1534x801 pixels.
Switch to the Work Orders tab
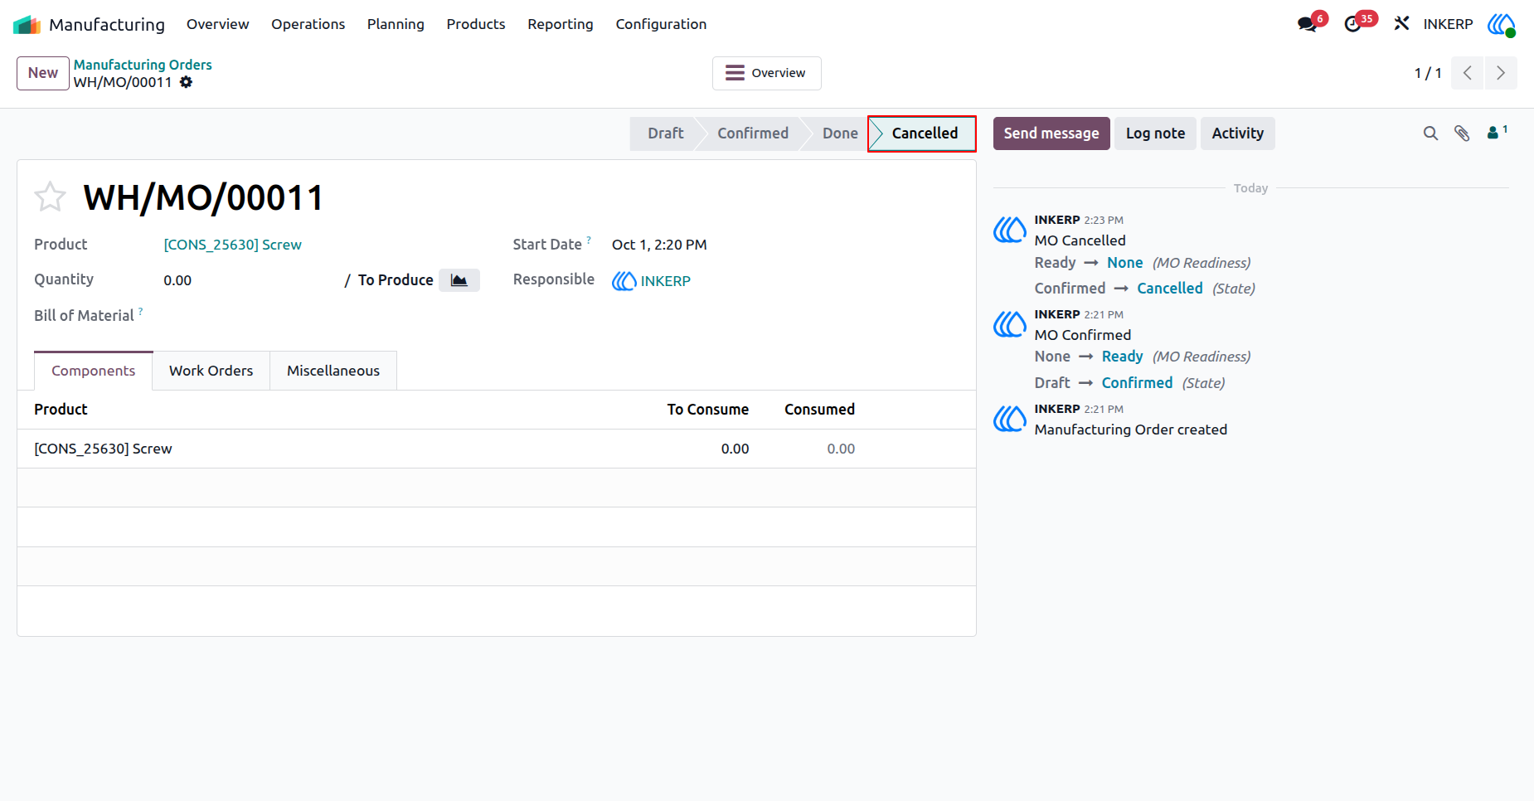pyautogui.click(x=211, y=371)
